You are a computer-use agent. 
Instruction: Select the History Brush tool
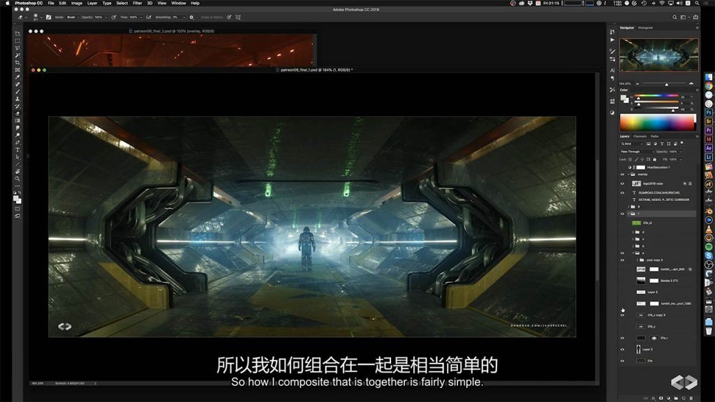pos(17,106)
